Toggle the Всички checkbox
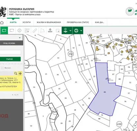Screen dimensions: 137x131 click(x=2, y=68)
